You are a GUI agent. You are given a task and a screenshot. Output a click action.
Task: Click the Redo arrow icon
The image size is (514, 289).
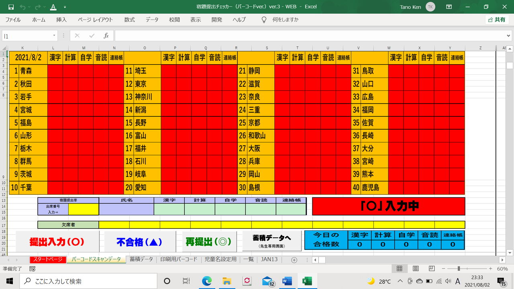[38, 7]
